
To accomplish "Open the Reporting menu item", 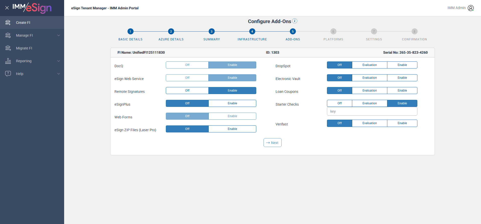I will [x=32, y=61].
